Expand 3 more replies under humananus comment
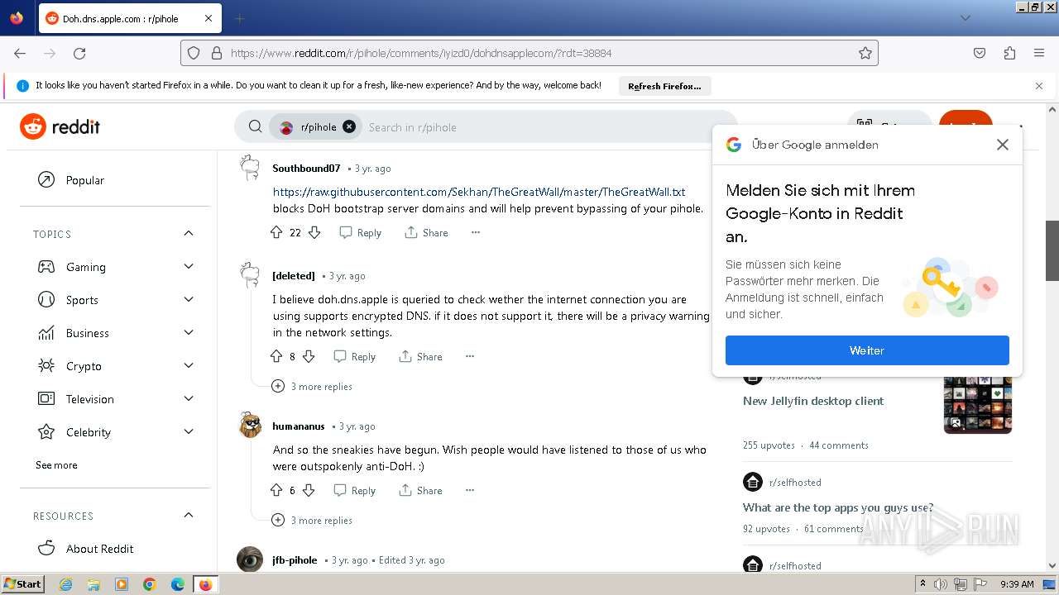This screenshot has width=1059, height=595. [312, 521]
